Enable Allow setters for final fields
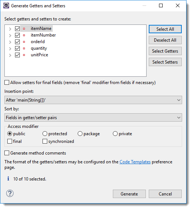Image resolution: width=192 pixels, height=209 pixels. coord(7,83)
